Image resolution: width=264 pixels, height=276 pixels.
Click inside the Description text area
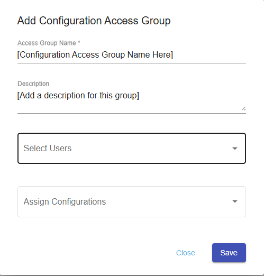(132, 101)
